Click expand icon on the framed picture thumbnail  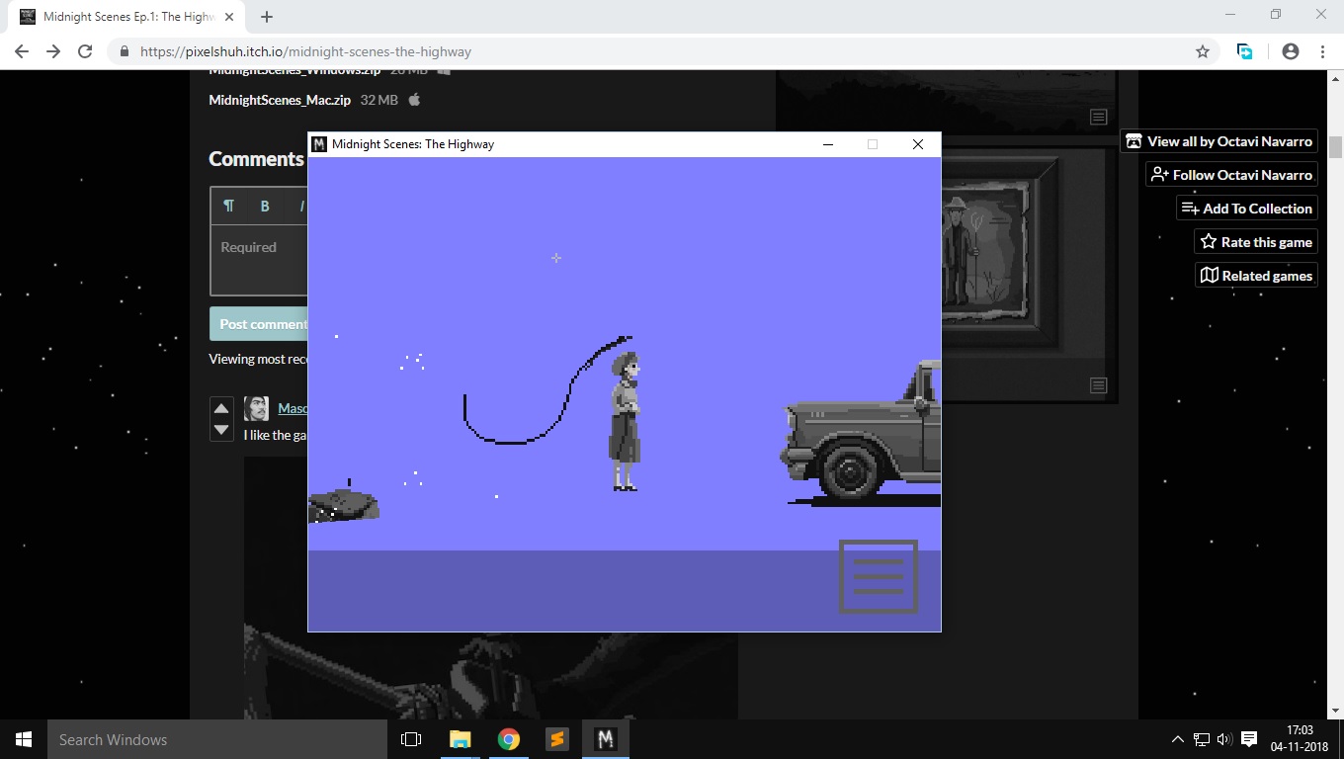(1098, 385)
